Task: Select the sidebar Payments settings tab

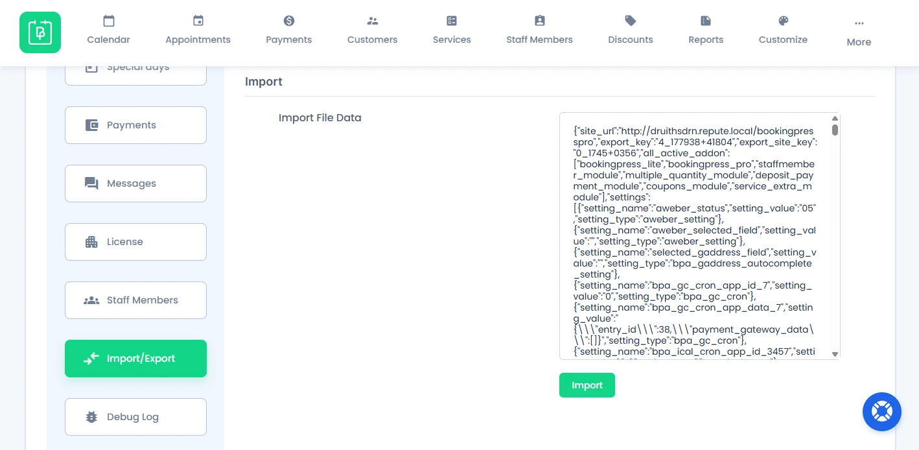Action: point(135,125)
